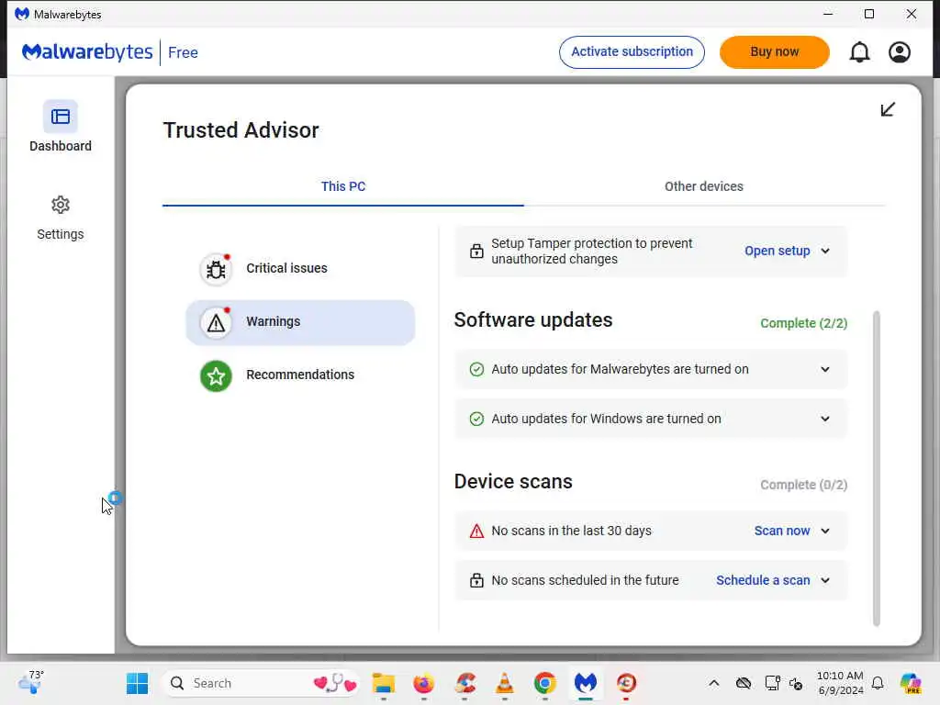Open the account profile icon

(x=900, y=52)
